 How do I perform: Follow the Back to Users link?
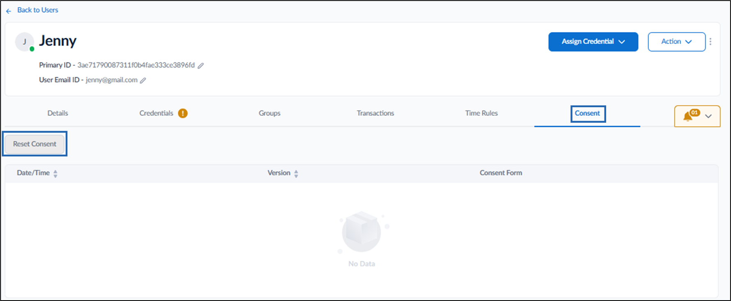tap(38, 10)
